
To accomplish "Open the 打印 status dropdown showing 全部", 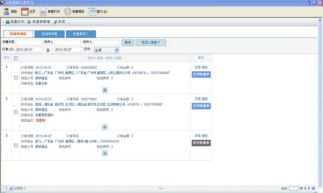I will (x=106, y=50).
